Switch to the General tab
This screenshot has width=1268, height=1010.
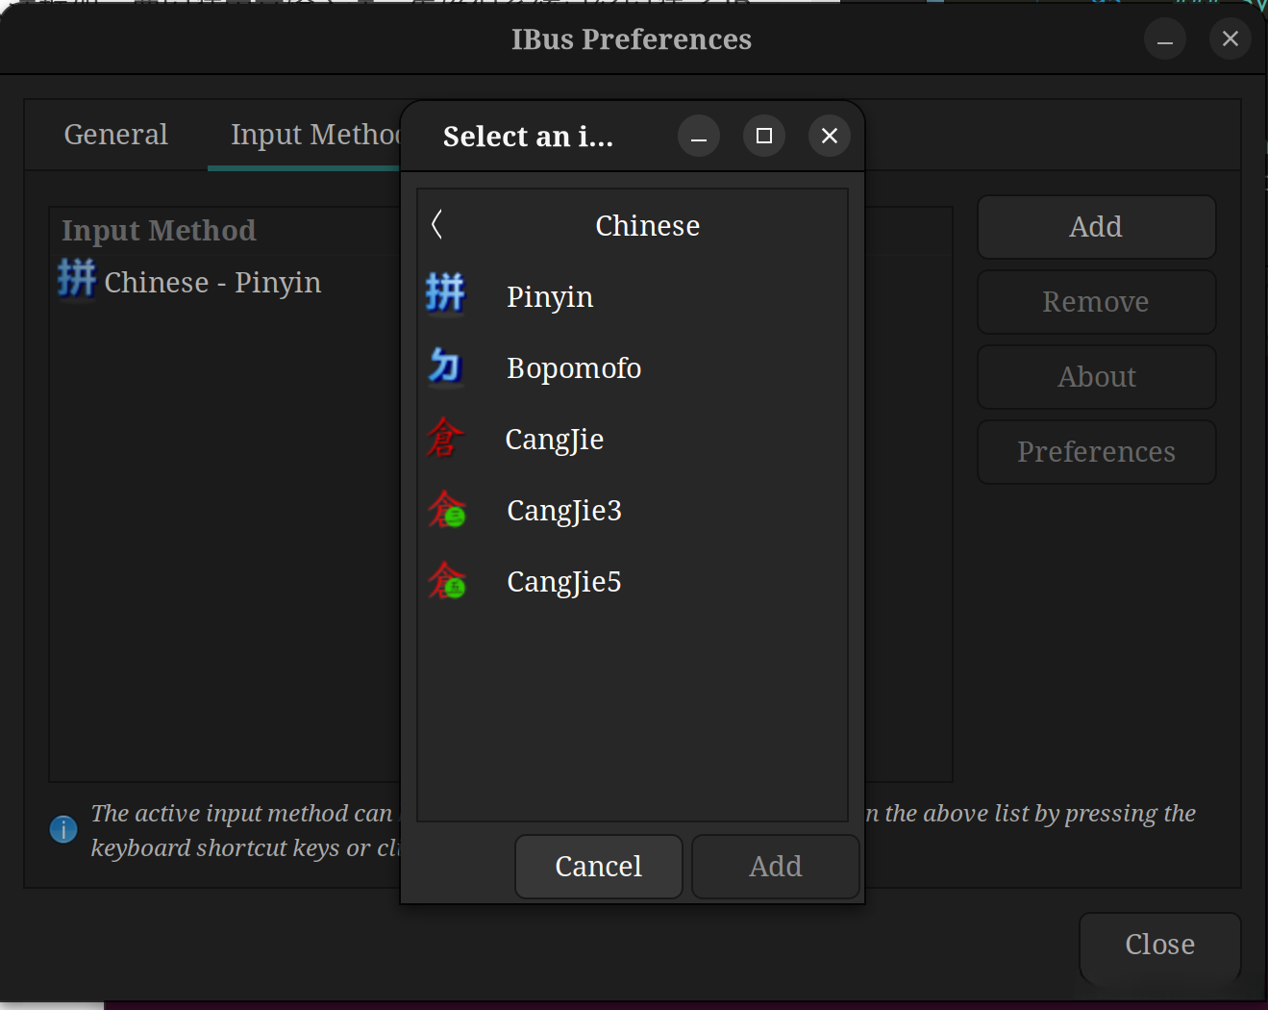[x=115, y=135]
